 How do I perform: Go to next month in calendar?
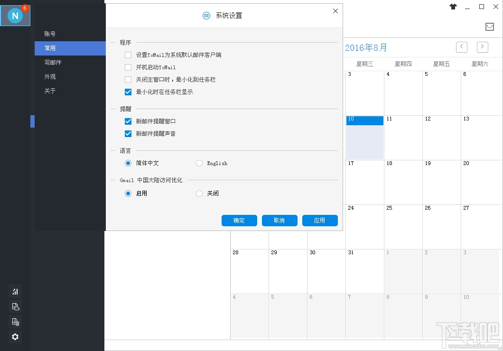(x=483, y=47)
